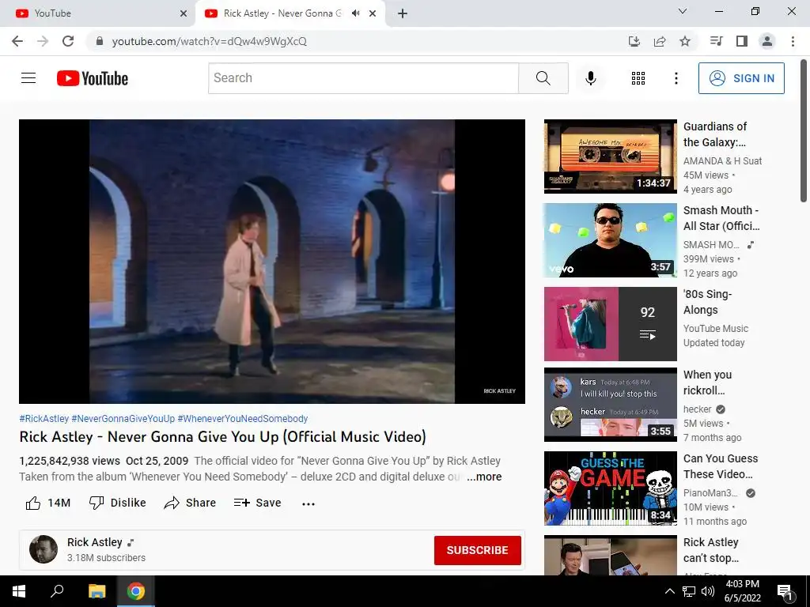The height and width of the screenshot is (607, 810).
Task: Click the red SUBSCRIBE button
Action: 477,550
